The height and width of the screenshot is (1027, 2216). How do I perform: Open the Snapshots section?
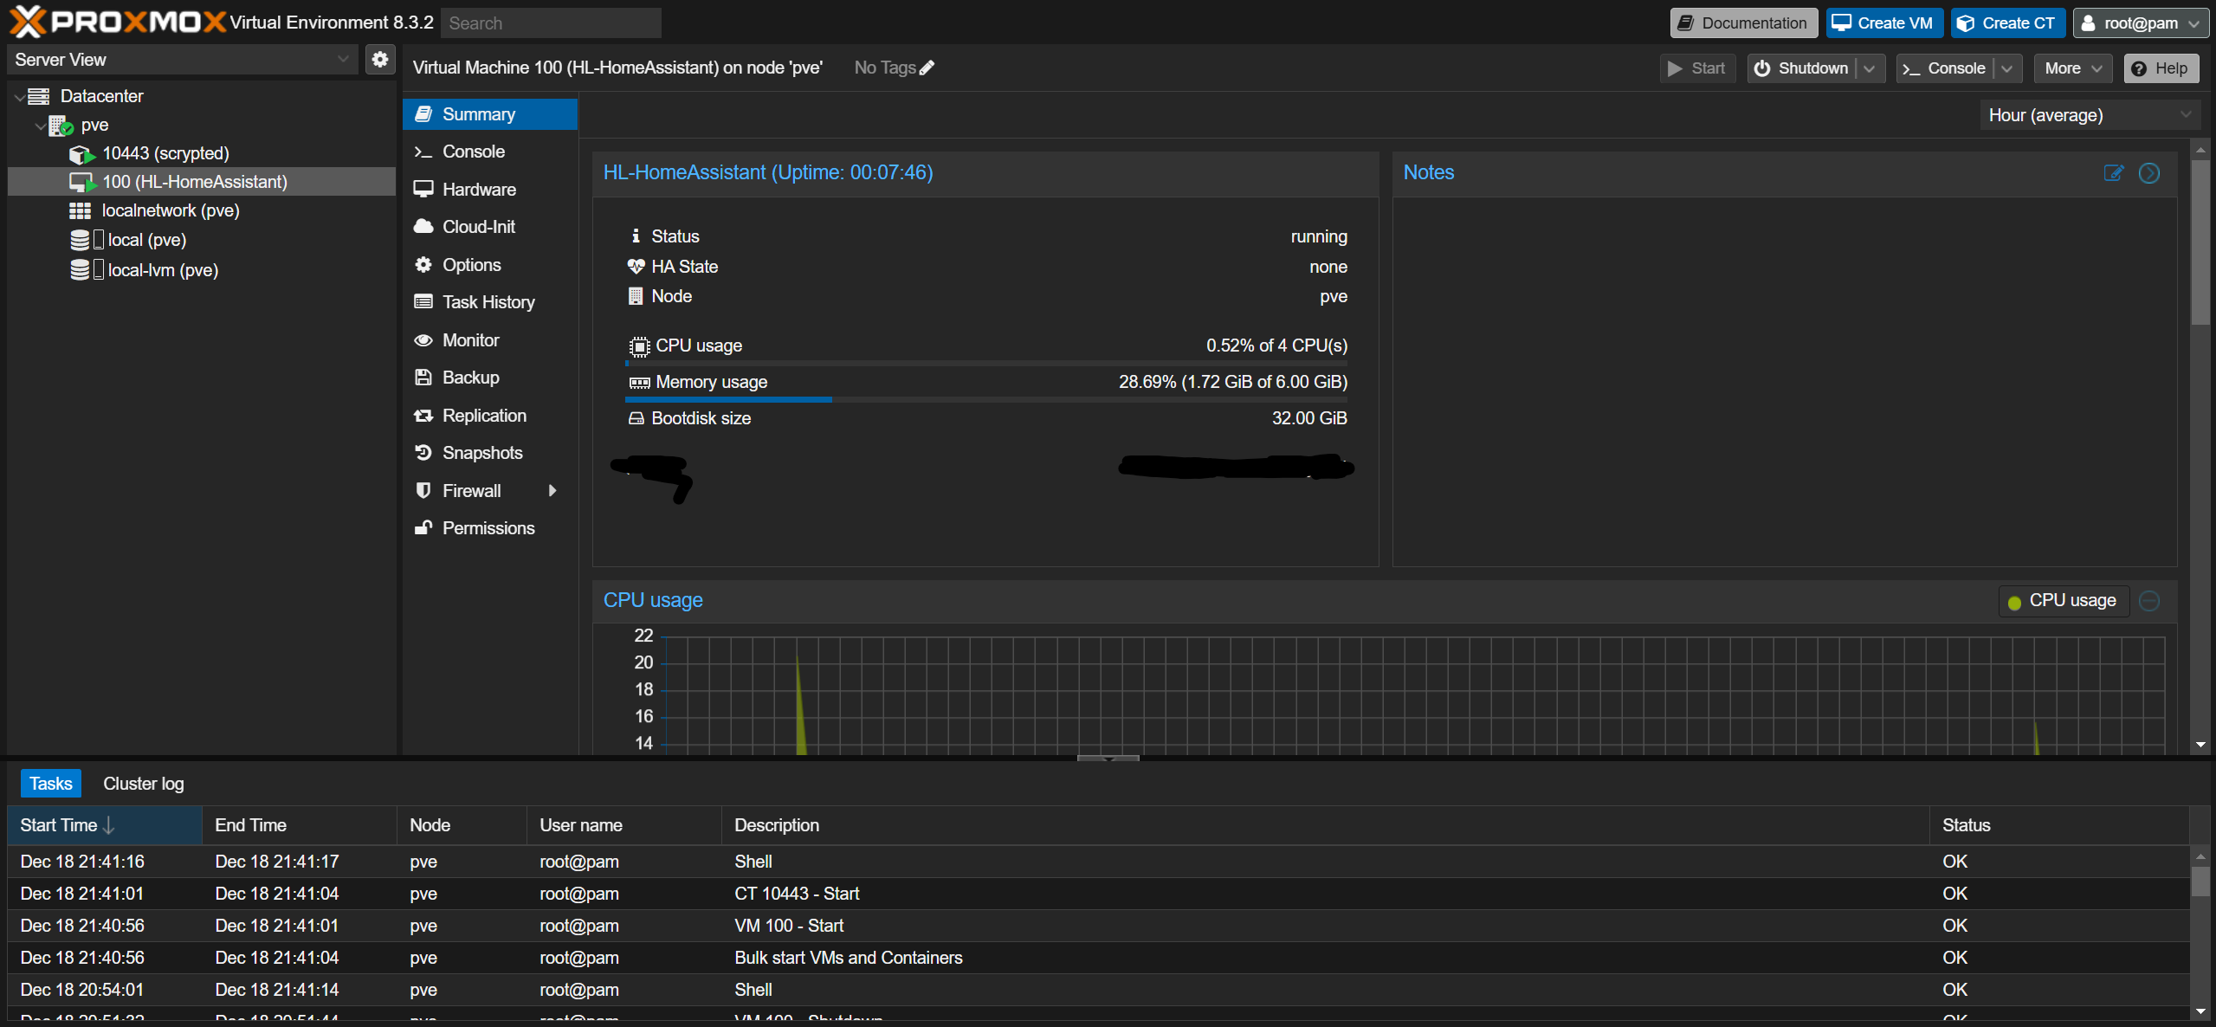tap(490, 453)
